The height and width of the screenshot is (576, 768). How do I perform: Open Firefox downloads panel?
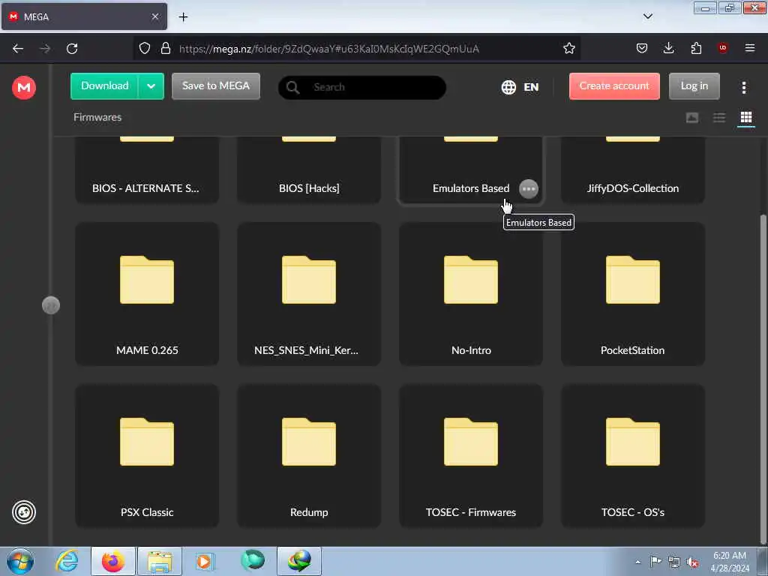point(668,48)
